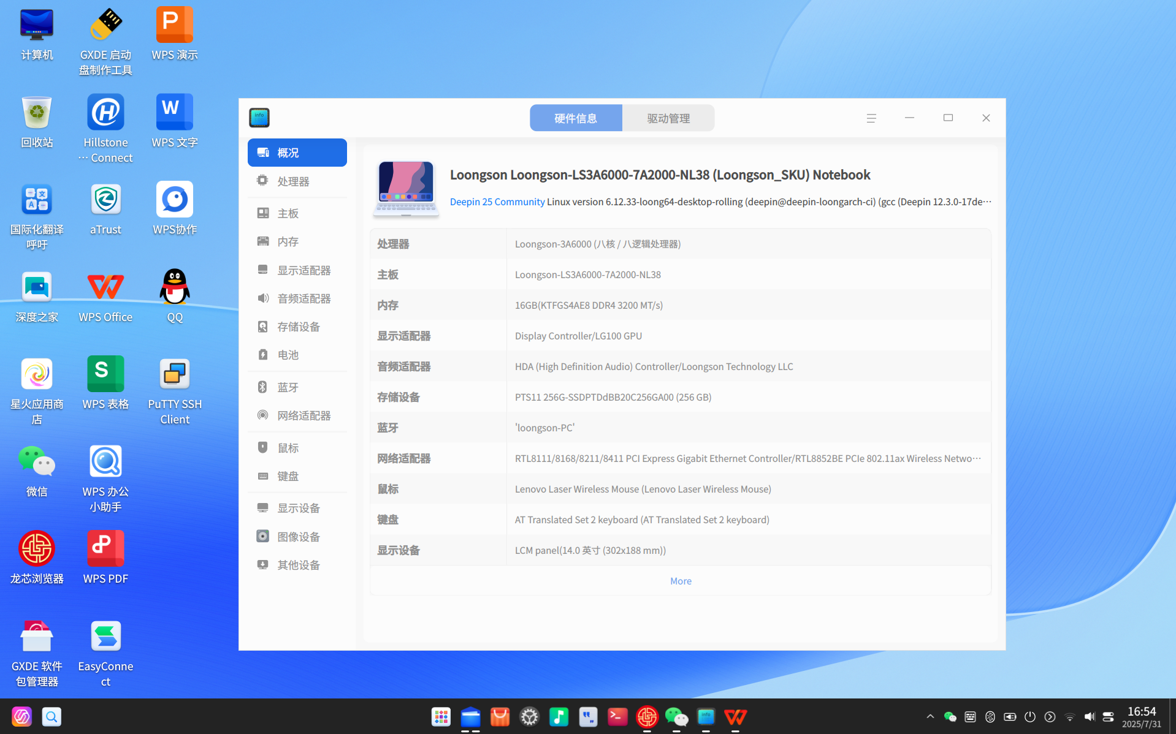
Task: Select the 龙芯浏览器 desktop icon
Action: [x=37, y=557]
